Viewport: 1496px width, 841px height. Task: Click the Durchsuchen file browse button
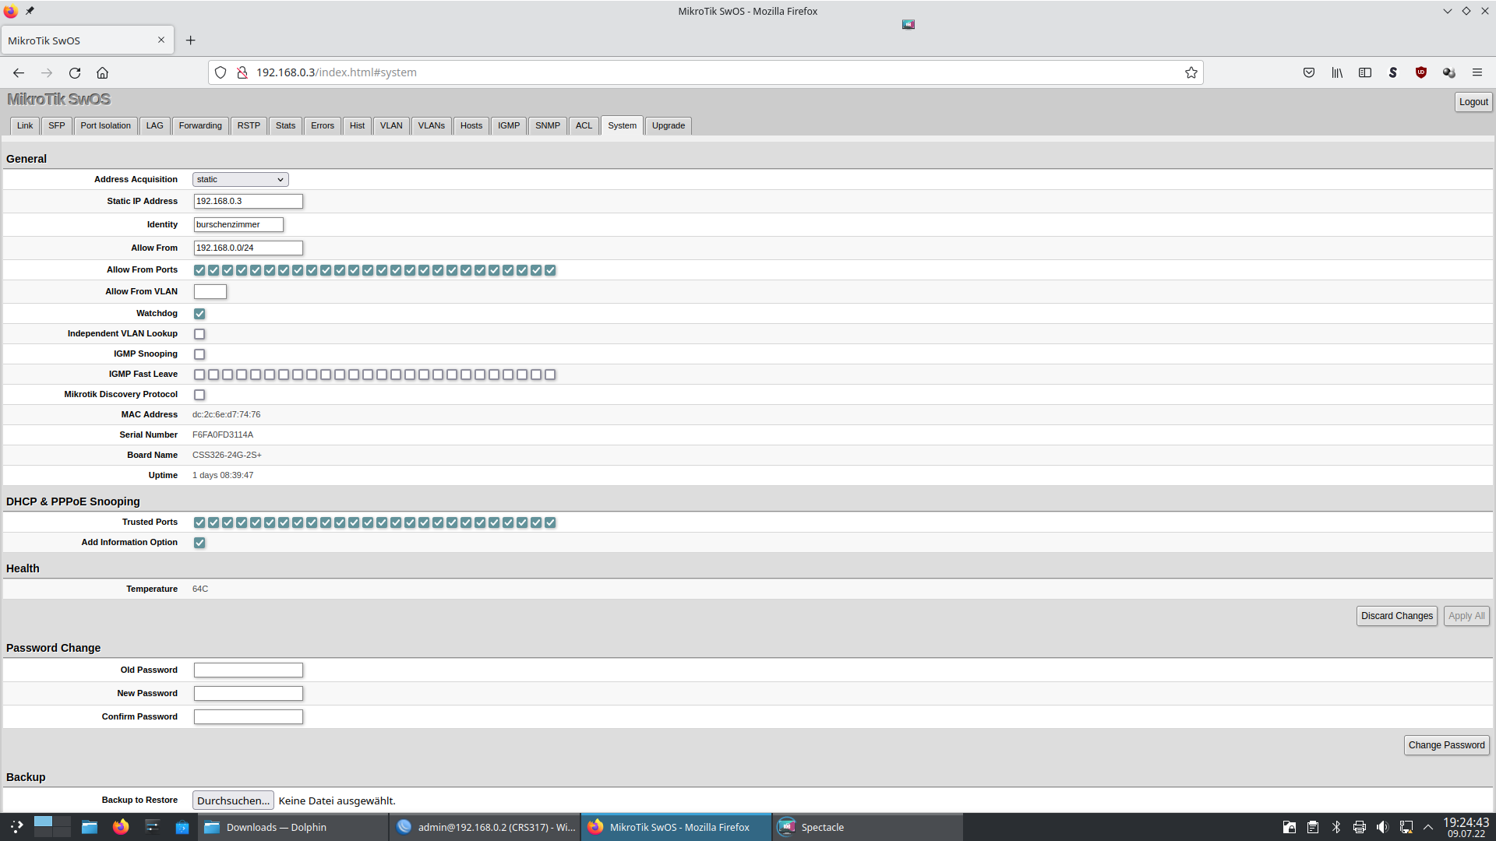point(233,801)
